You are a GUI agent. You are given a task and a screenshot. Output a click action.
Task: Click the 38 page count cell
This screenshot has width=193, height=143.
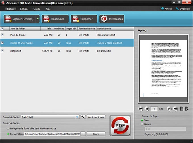point(59,51)
